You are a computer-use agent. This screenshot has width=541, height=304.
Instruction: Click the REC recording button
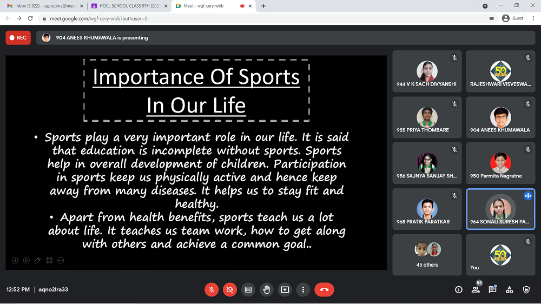(18, 38)
